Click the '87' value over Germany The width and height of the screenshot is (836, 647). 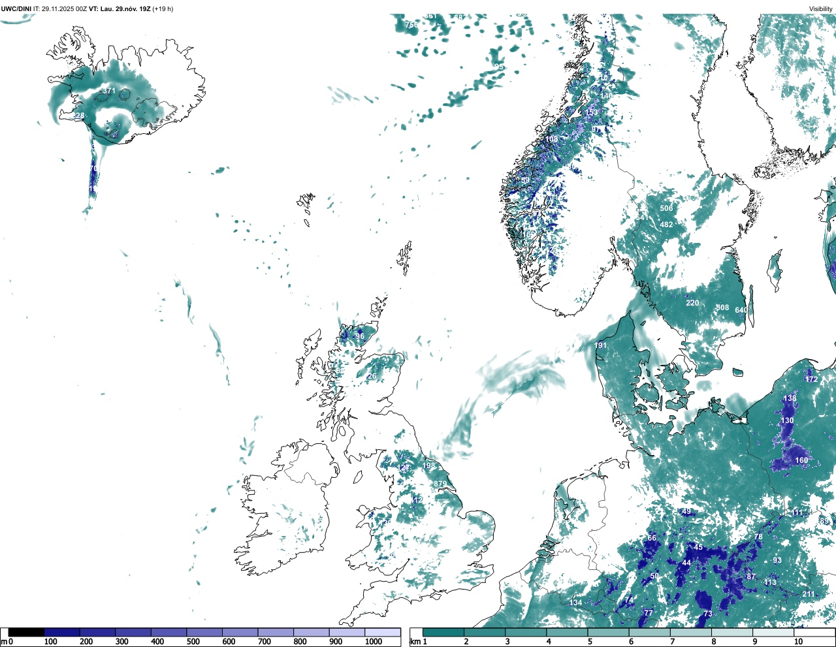pyautogui.click(x=751, y=576)
